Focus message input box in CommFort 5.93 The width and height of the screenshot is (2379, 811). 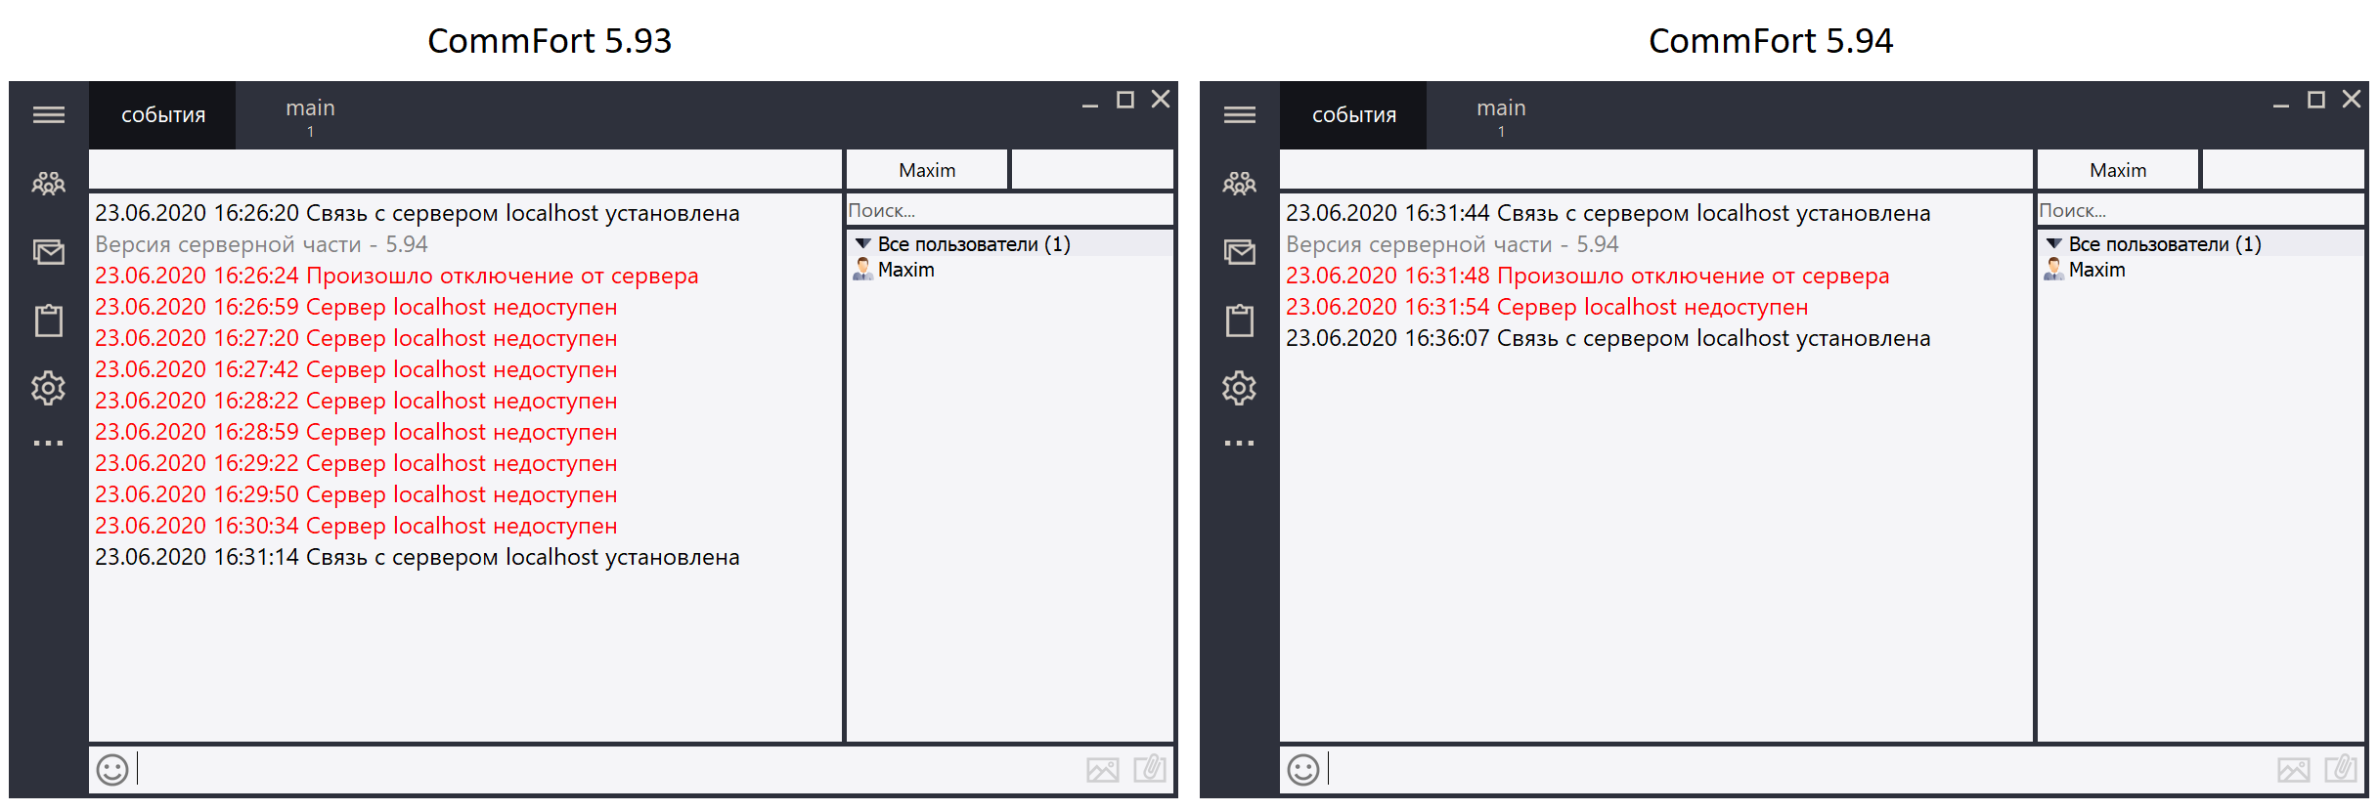click(606, 770)
